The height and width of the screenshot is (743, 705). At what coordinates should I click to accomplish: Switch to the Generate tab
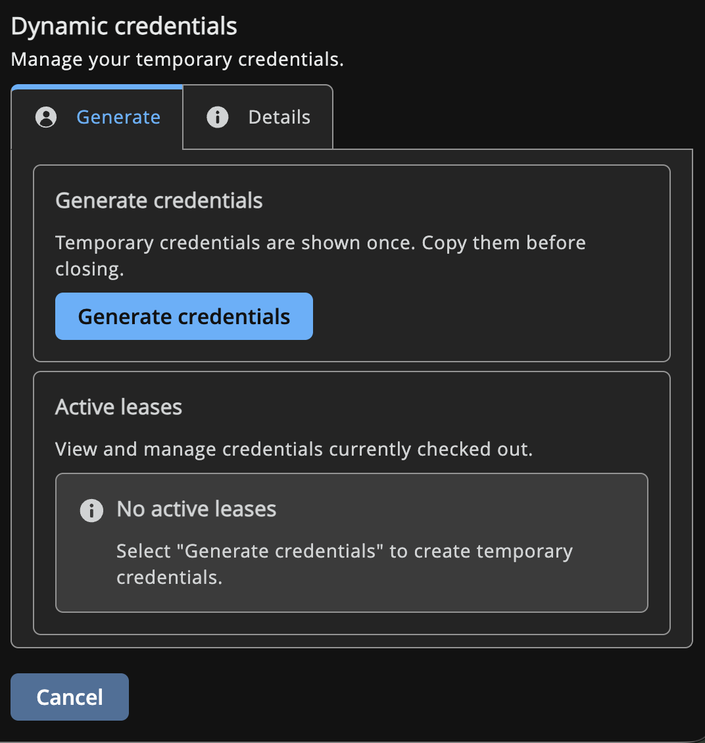[x=97, y=117]
